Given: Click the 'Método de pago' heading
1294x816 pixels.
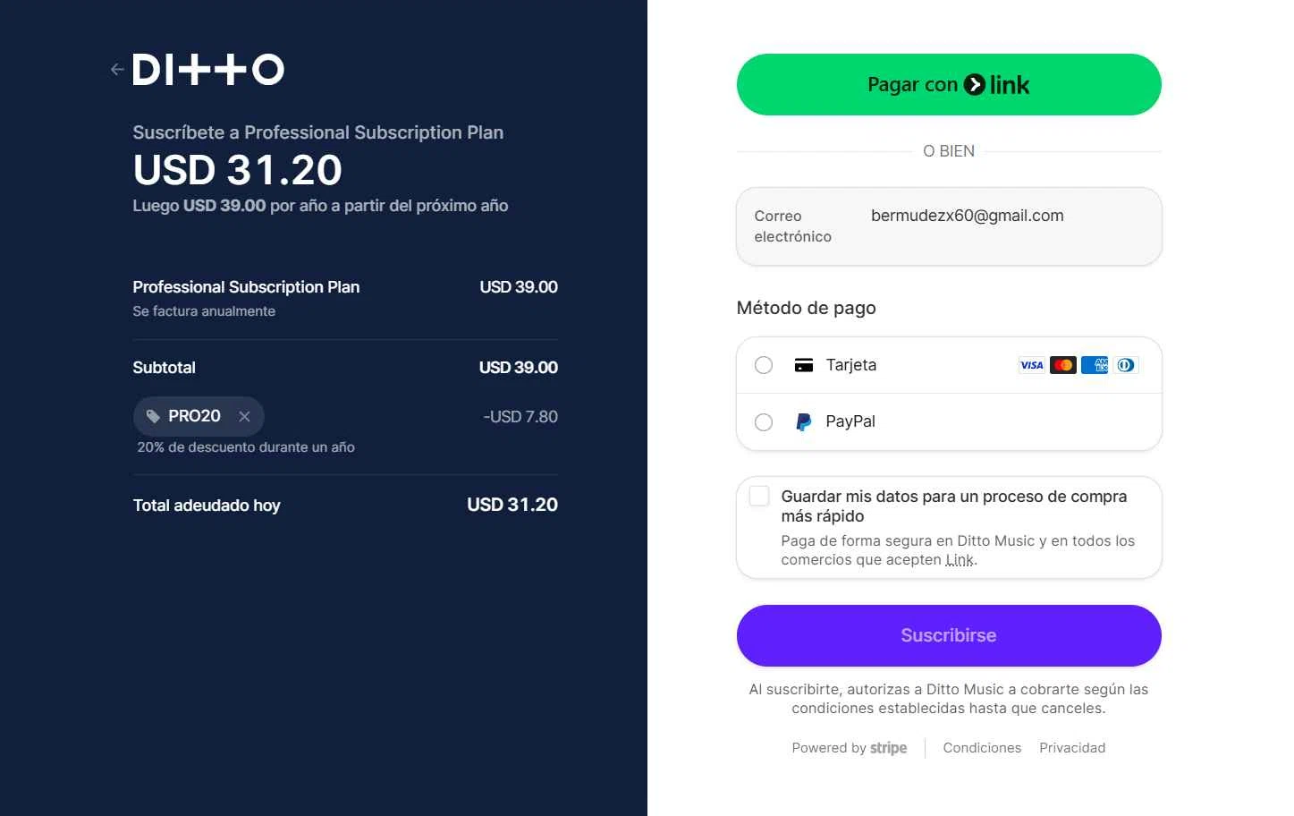Looking at the screenshot, I should 807,308.
